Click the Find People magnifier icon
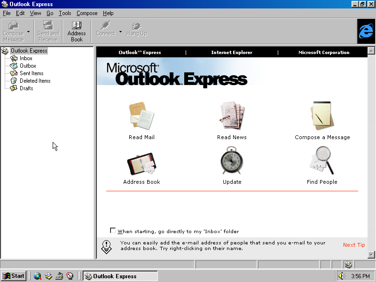 coord(322,160)
